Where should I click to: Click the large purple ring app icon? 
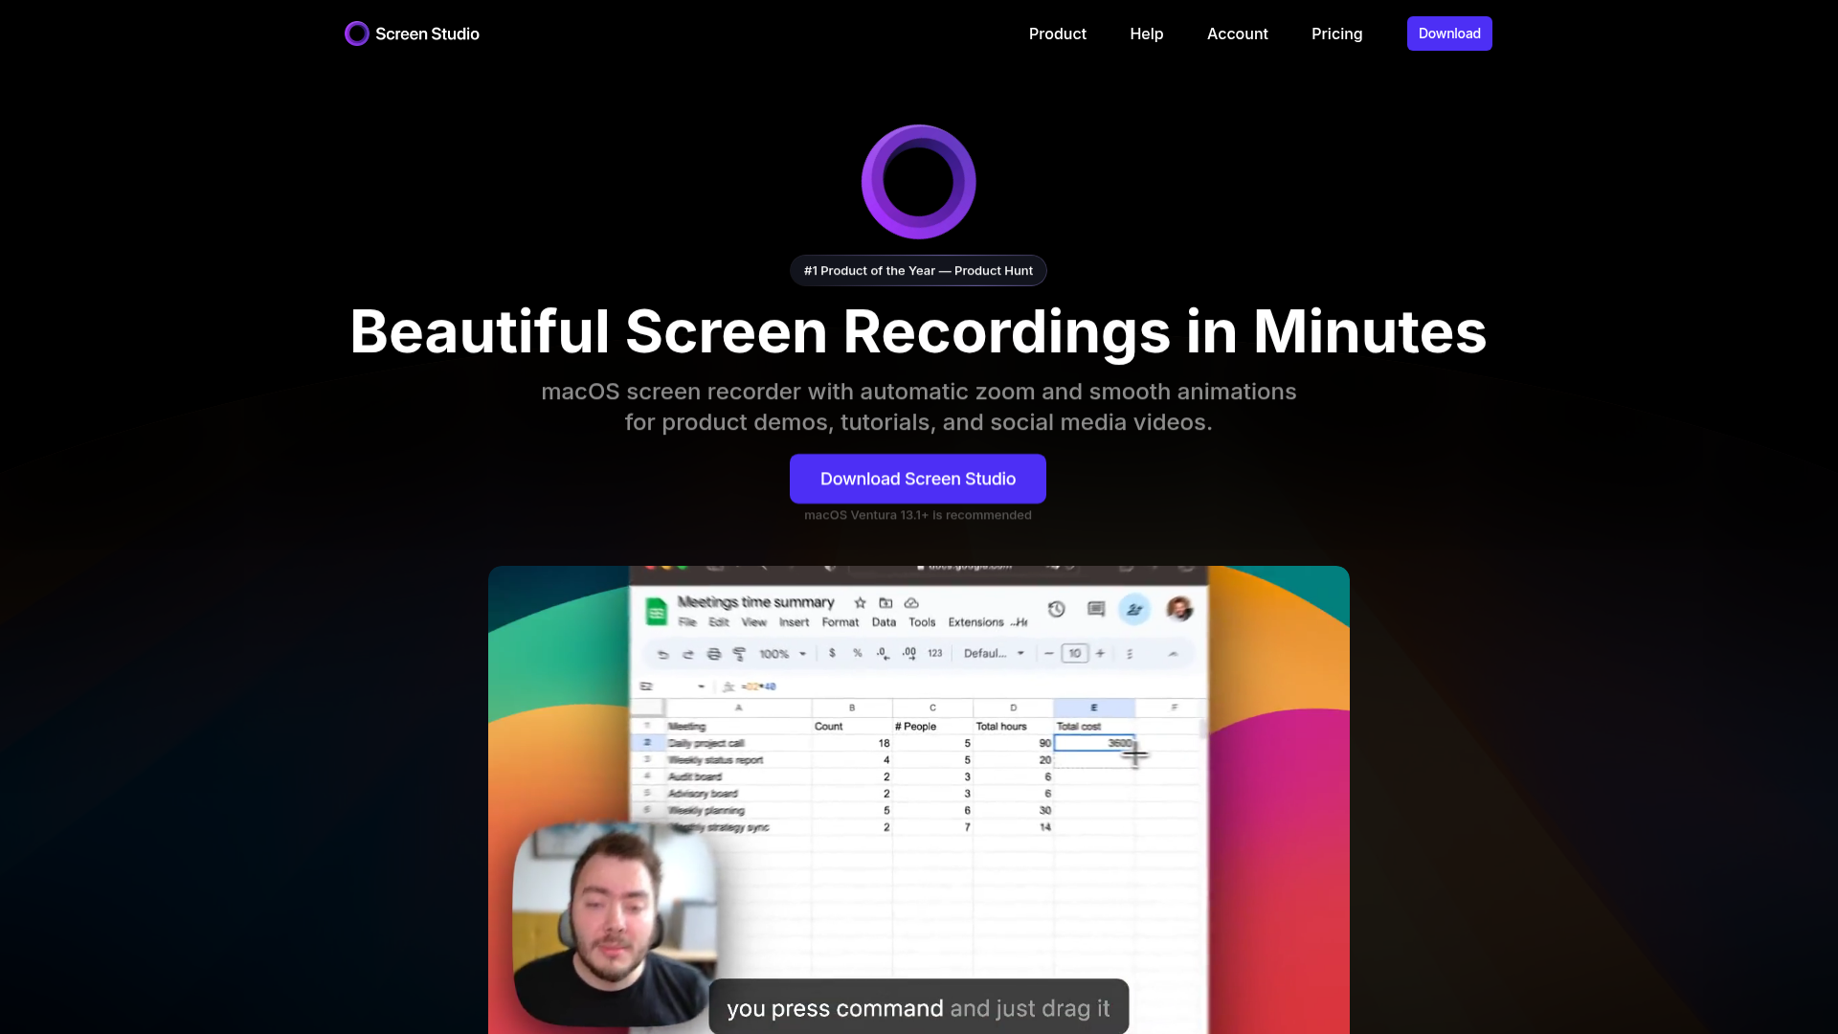coord(918,182)
